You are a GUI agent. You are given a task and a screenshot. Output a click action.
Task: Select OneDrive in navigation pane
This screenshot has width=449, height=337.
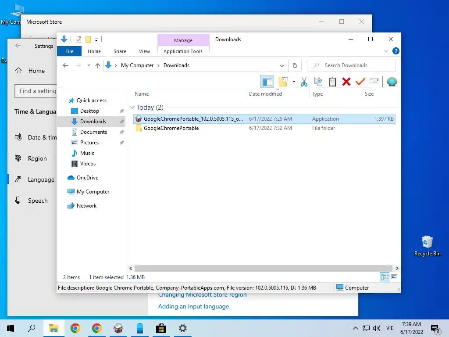coord(87,178)
